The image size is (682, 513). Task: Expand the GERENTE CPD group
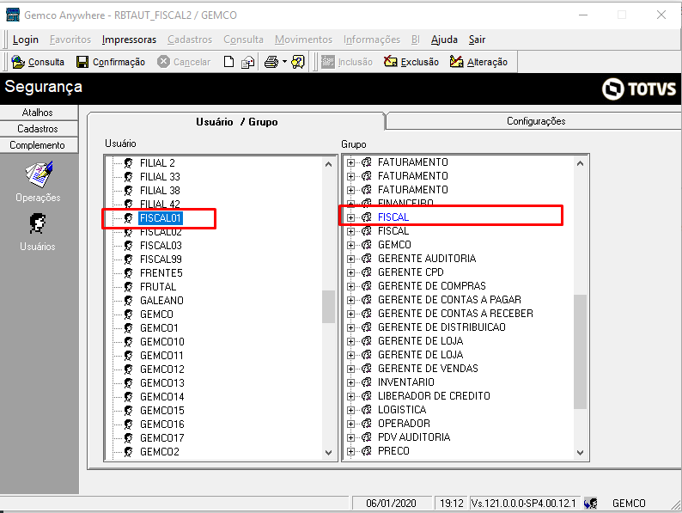(350, 272)
